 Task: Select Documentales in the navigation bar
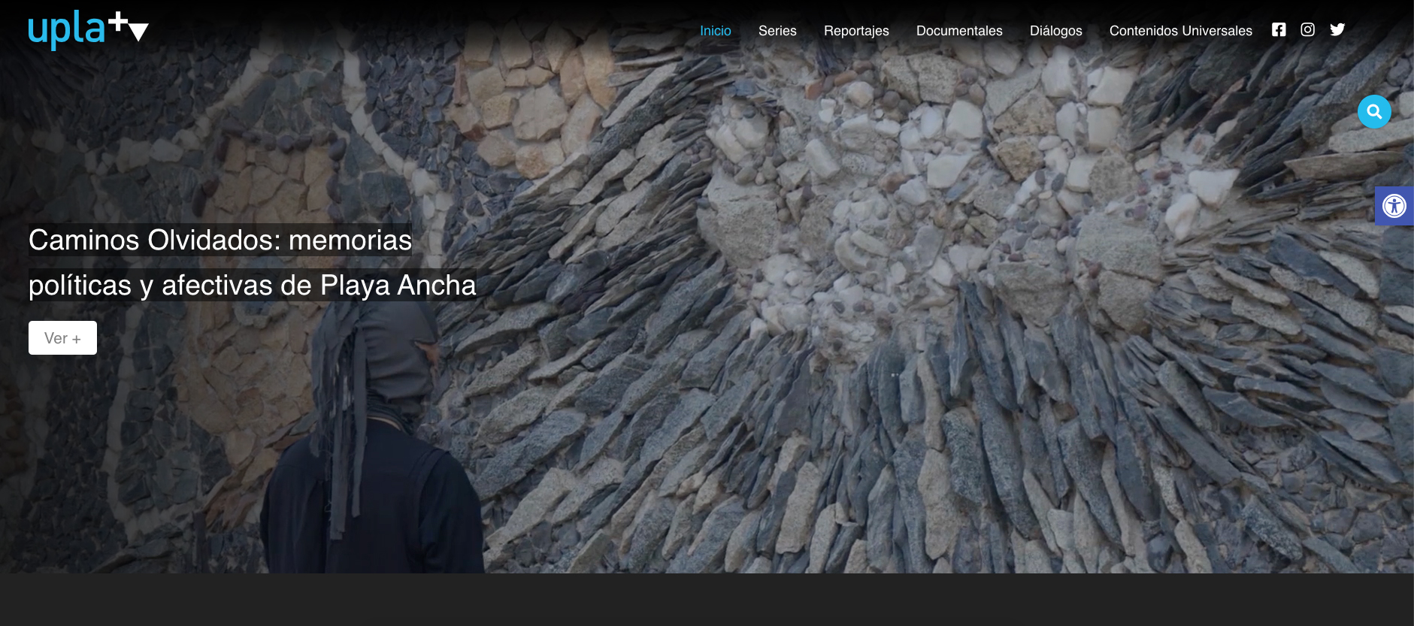click(959, 31)
